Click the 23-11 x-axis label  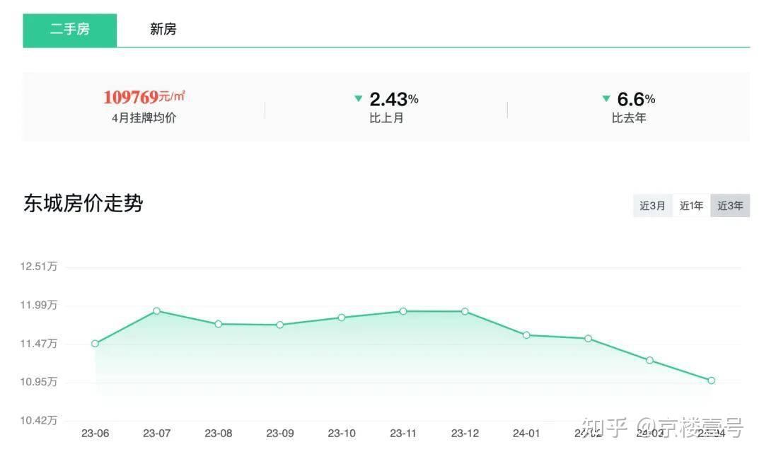coord(403,433)
